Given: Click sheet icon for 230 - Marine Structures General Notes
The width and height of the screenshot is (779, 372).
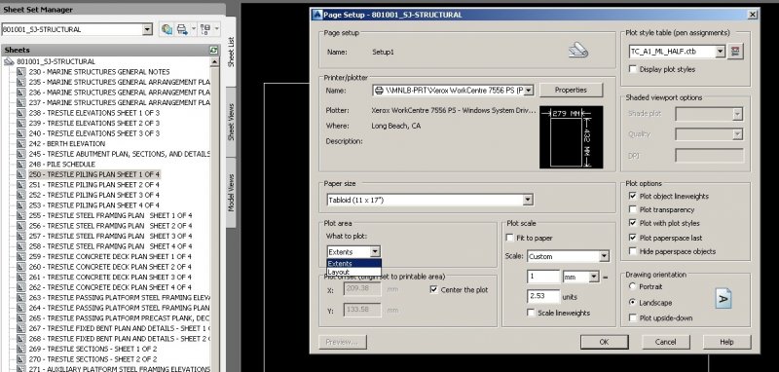Looking at the screenshot, I should click(20, 72).
